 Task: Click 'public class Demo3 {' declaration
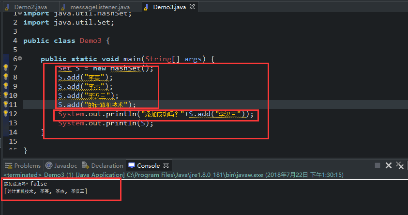coord(67,40)
